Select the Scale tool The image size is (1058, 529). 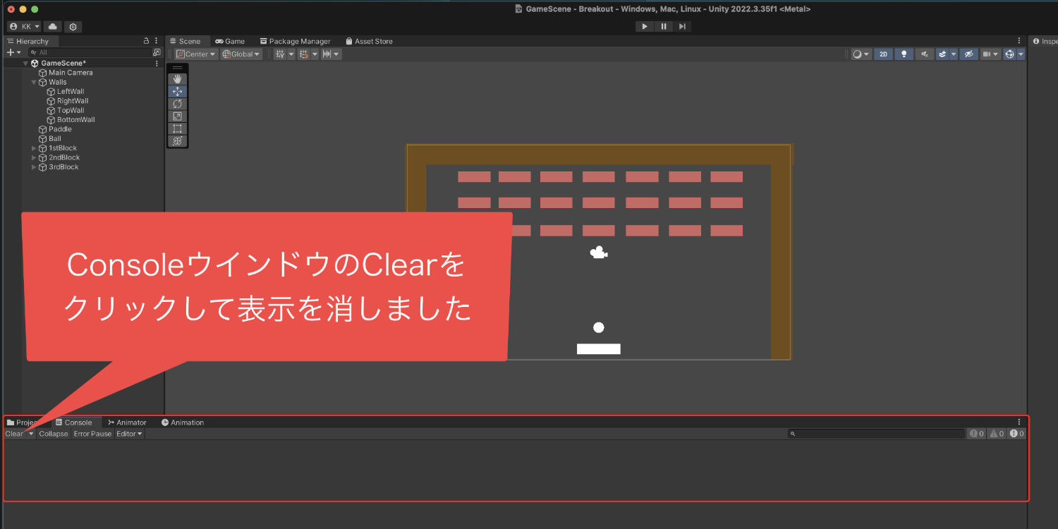click(177, 116)
